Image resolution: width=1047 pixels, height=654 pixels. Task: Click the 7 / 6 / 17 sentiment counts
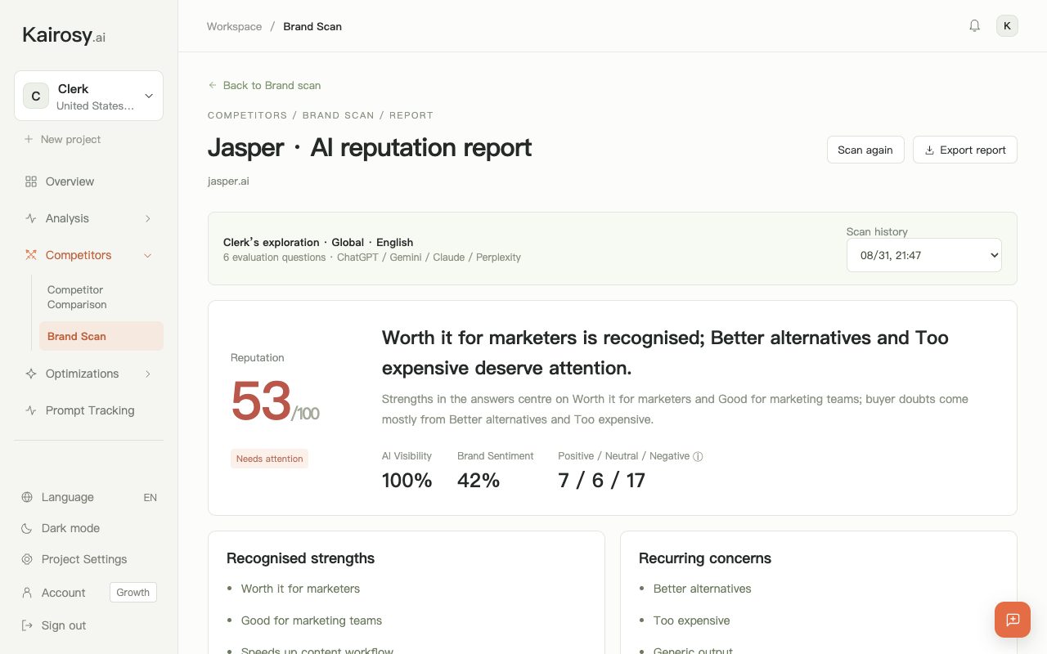click(601, 480)
